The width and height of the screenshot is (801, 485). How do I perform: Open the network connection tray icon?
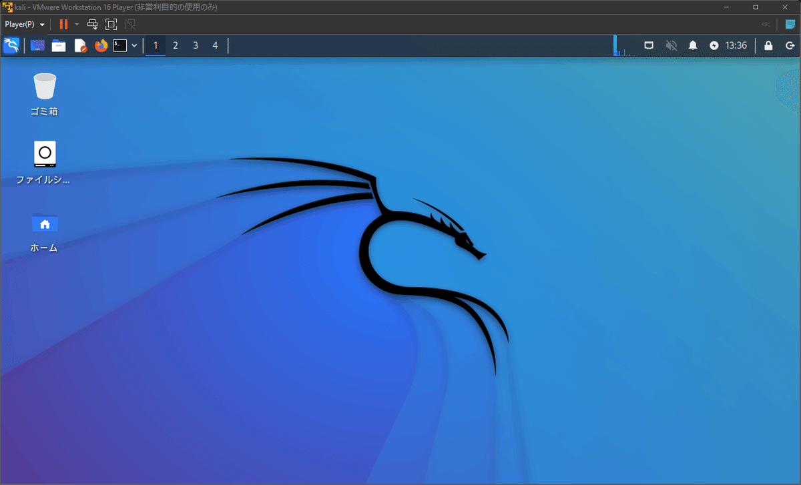tap(649, 45)
